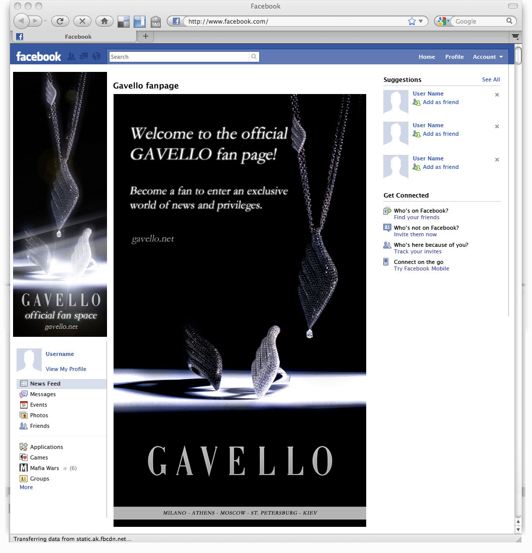Reload the page with the refresh icon
Viewport: 532px width, 553px height.
click(60, 21)
